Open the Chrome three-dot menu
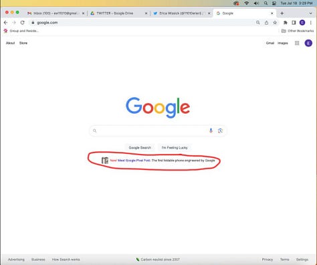Screen dimensions: 317x265 coord(311,23)
